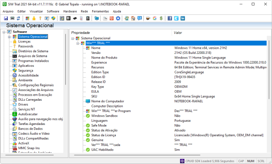Click the hard disk toolbar icon
This screenshot has height=164, width=272.
(88, 18)
